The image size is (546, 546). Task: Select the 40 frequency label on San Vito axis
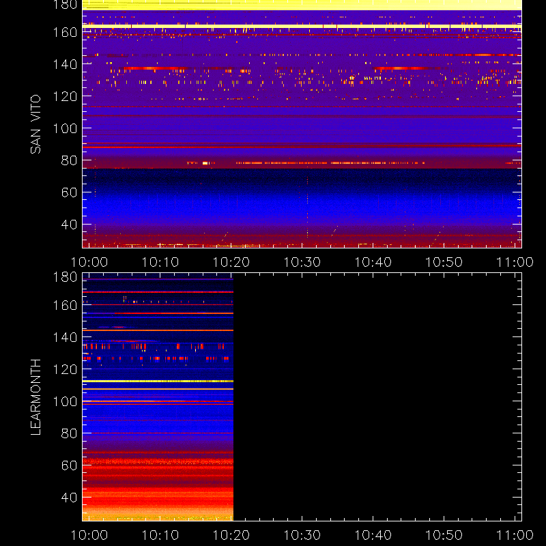point(70,225)
